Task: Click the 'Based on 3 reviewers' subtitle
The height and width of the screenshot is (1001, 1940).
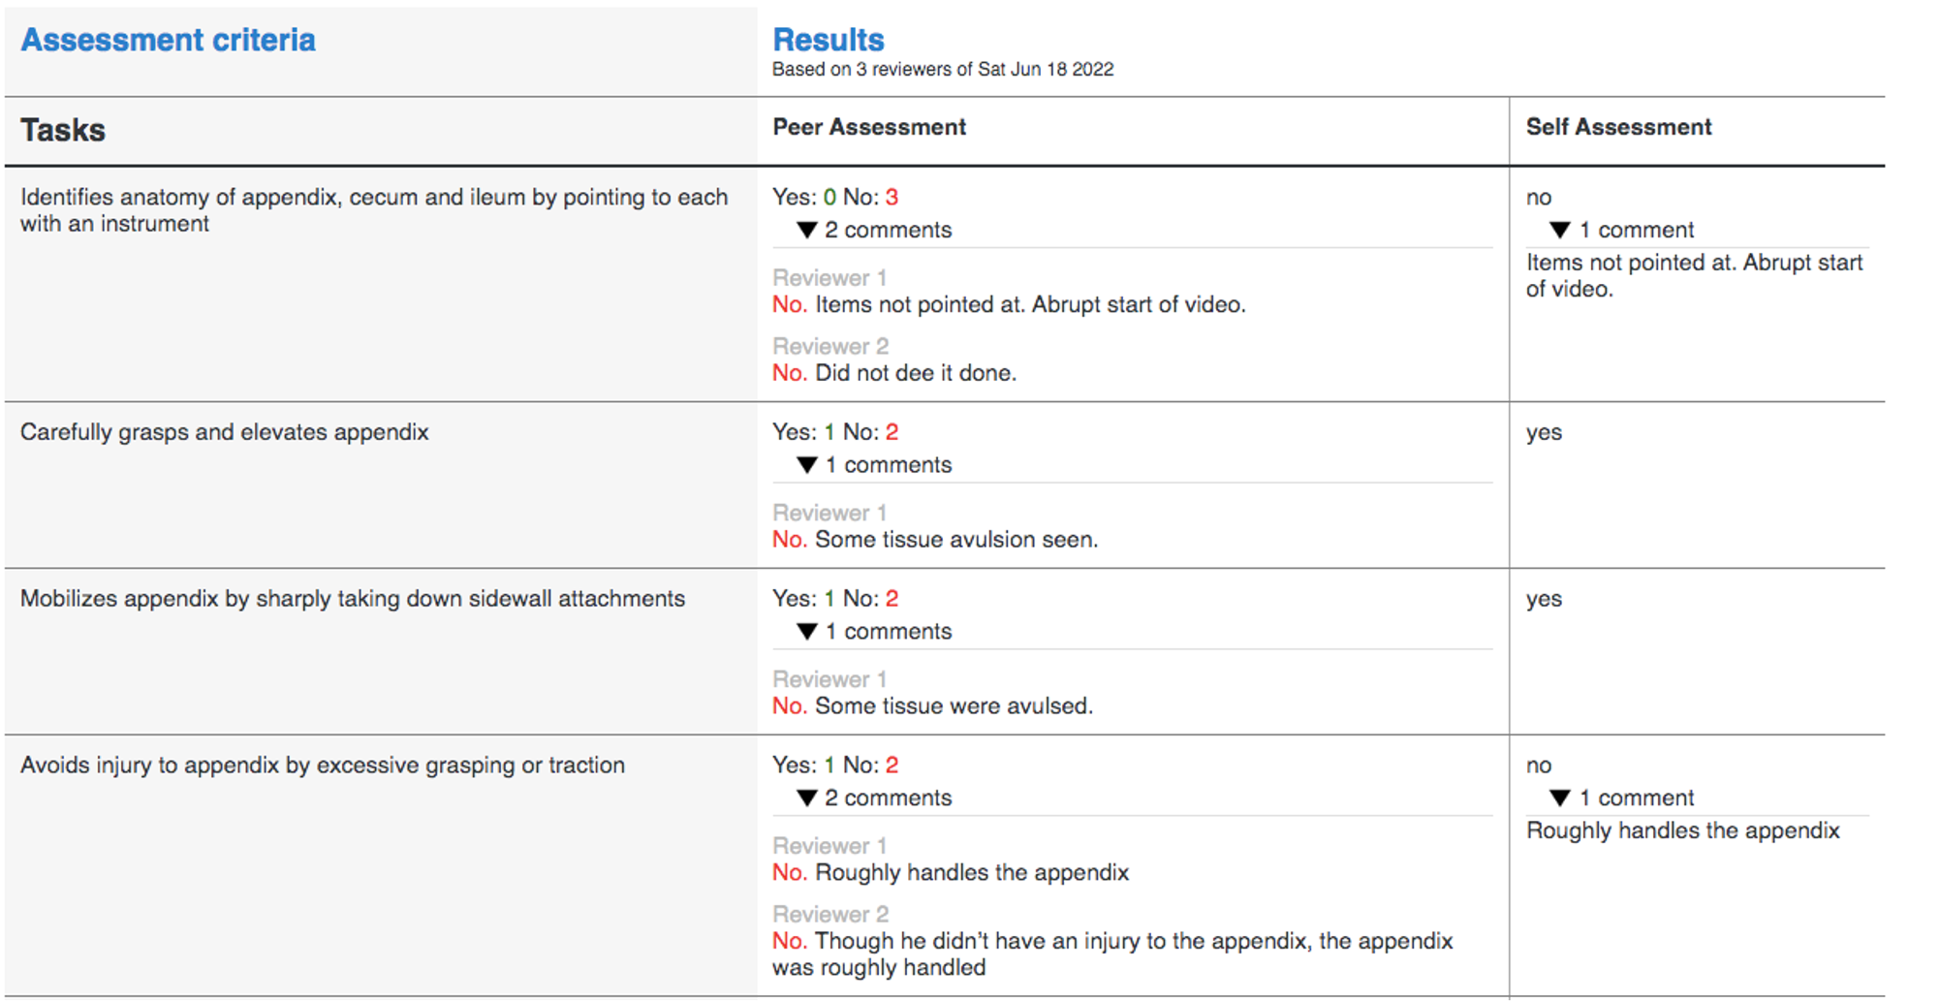Action: [942, 70]
